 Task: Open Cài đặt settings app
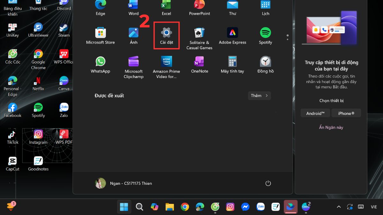166,36
